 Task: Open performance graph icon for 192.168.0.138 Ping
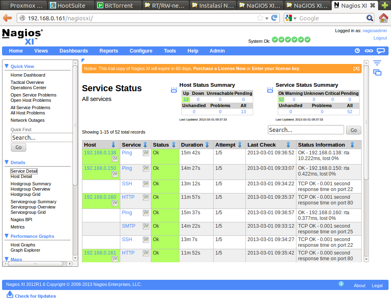click(146, 153)
